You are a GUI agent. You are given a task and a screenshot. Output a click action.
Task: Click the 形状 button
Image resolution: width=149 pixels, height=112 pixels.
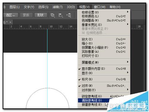coord(41,15)
